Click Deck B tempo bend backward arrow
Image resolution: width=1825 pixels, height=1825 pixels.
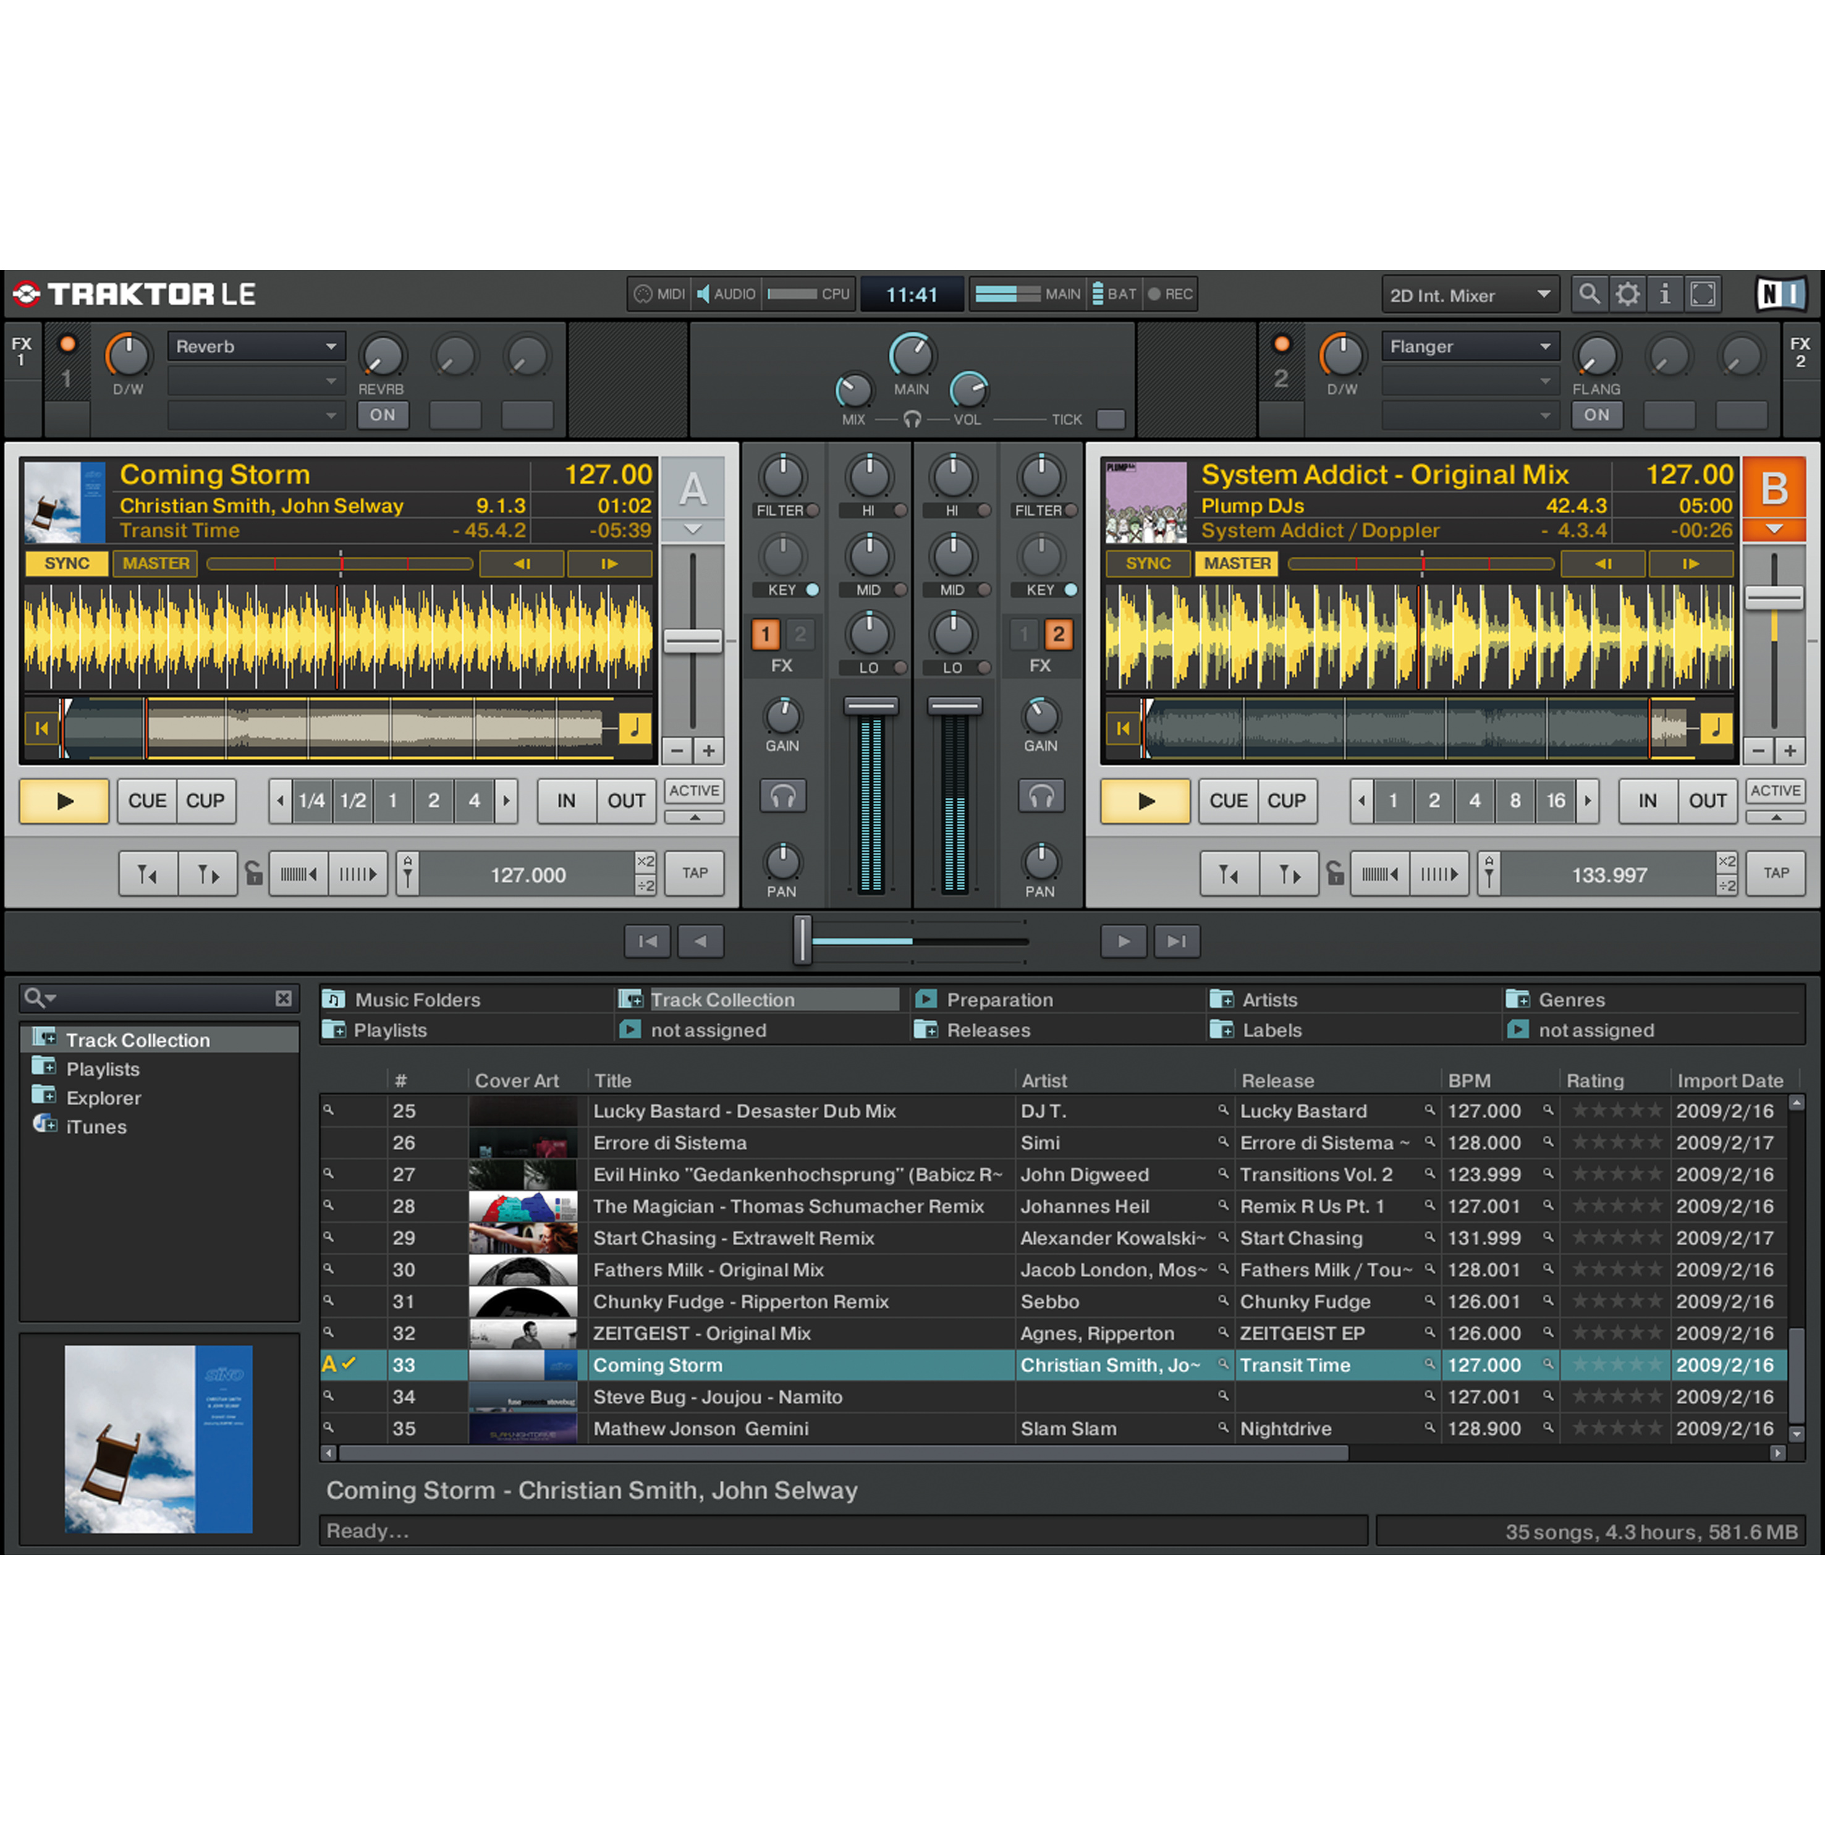1603,564
